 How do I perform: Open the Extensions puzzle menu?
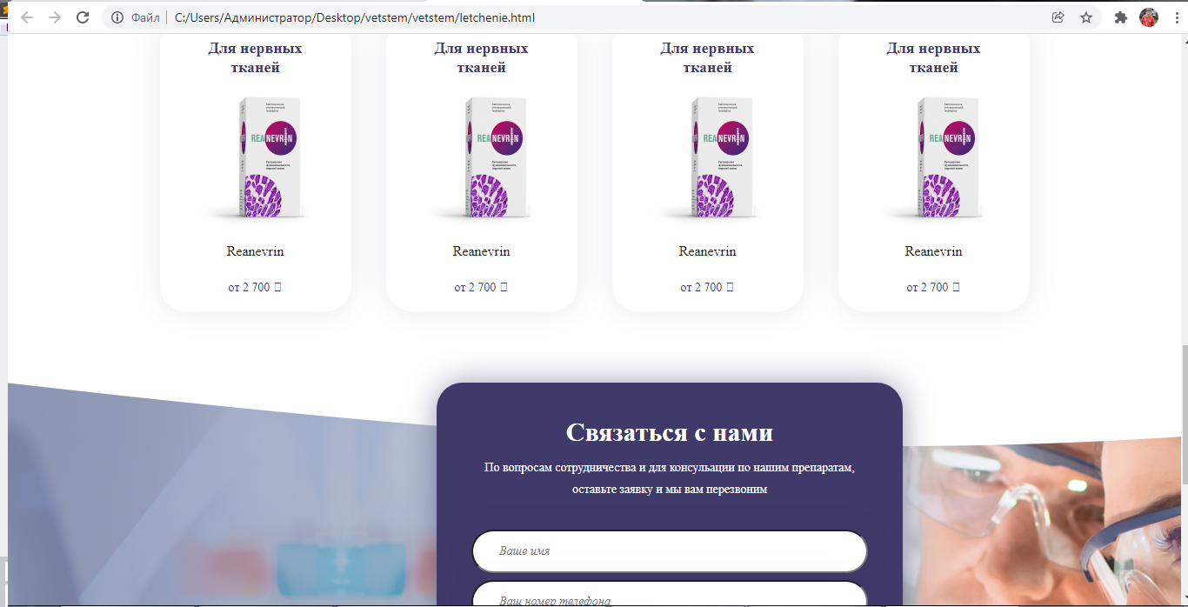click(x=1121, y=17)
